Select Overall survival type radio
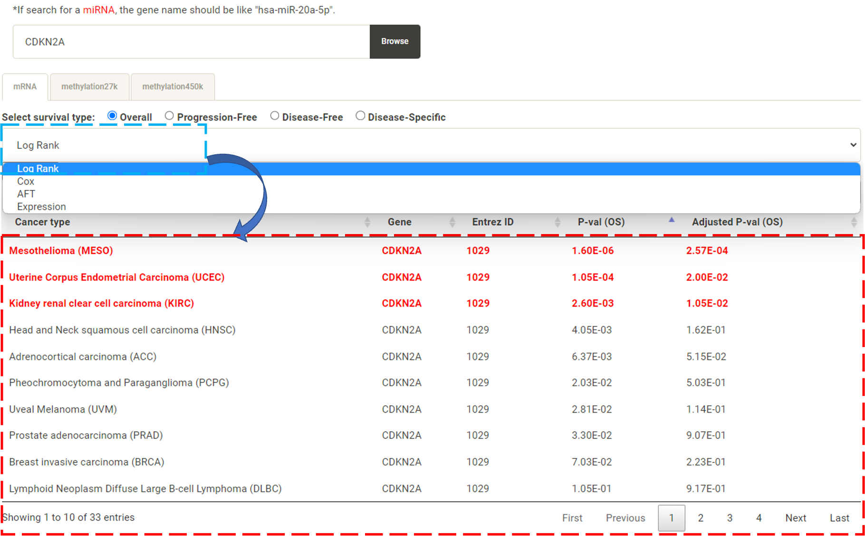This screenshot has width=865, height=536. (x=112, y=116)
